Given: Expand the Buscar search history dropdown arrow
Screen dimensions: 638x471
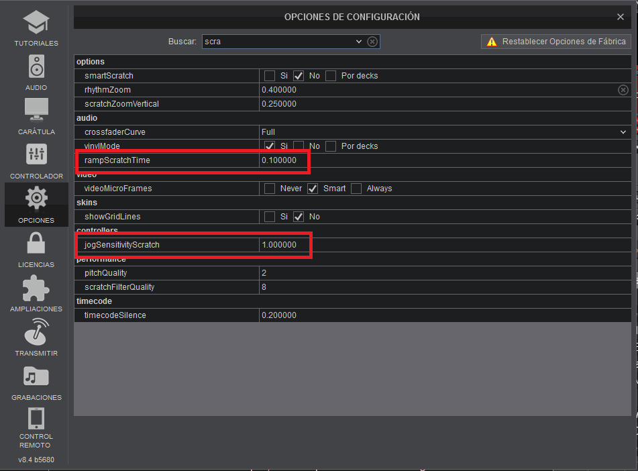Looking at the screenshot, I should tap(358, 42).
